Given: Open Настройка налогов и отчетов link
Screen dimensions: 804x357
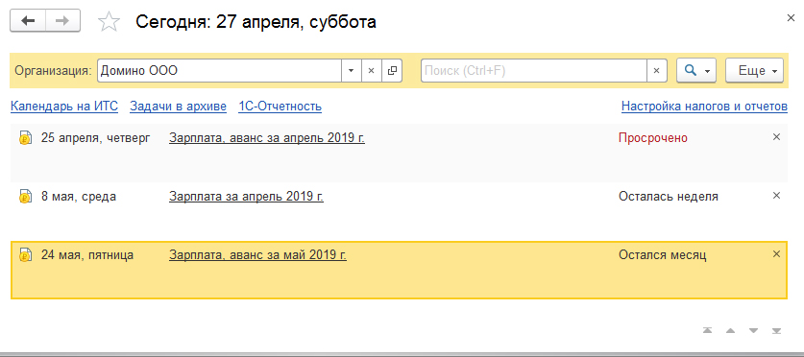Looking at the screenshot, I should tap(704, 107).
